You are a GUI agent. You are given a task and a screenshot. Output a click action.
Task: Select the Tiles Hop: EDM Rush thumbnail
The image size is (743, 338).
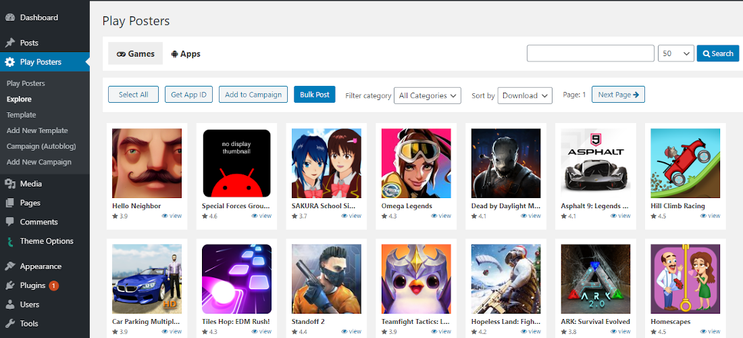pos(236,279)
